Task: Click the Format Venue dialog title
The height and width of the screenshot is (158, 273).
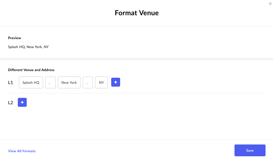Action: coord(137,13)
